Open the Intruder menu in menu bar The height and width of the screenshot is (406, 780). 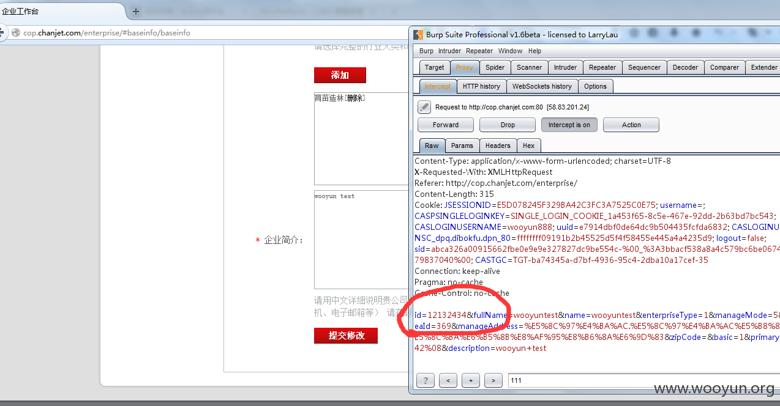pos(450,51)
